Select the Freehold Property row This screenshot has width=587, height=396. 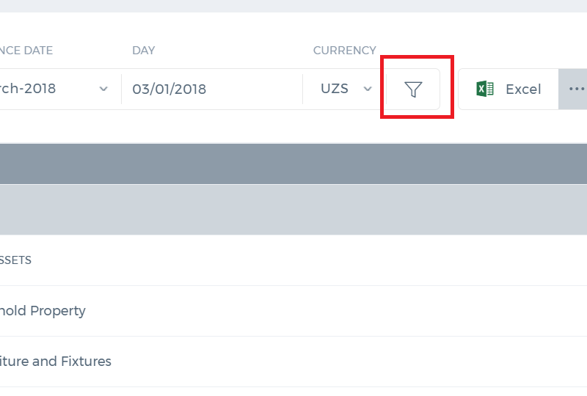(x=293, y=311)
